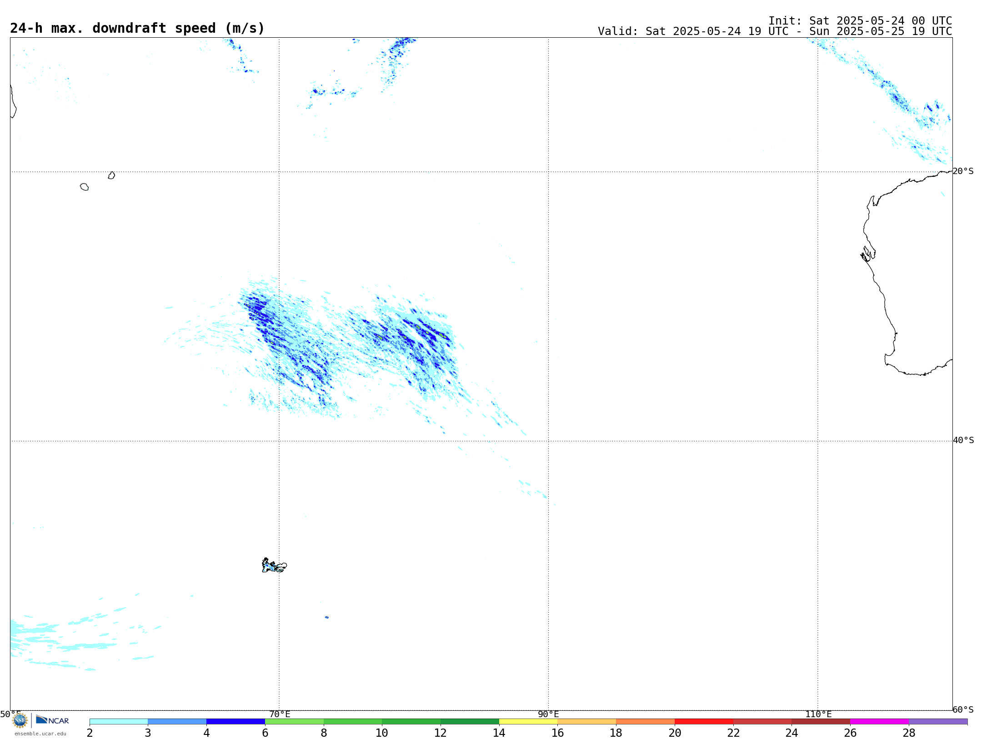Click the 90°E longitude label
Screen dimensions: 982x739
point(548,714)
